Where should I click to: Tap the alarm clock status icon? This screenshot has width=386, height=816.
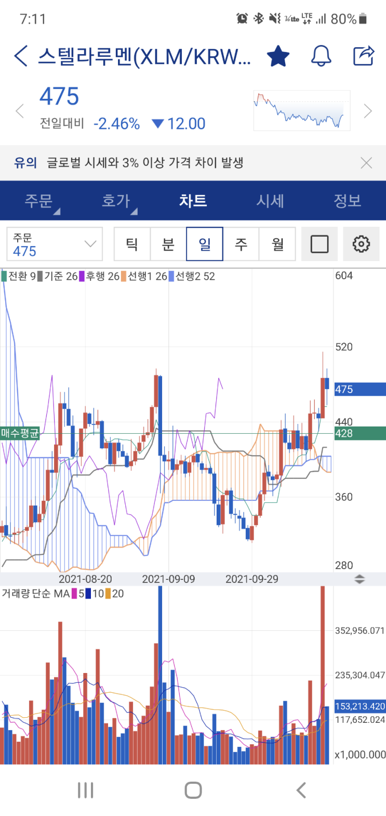coord(242,19)
